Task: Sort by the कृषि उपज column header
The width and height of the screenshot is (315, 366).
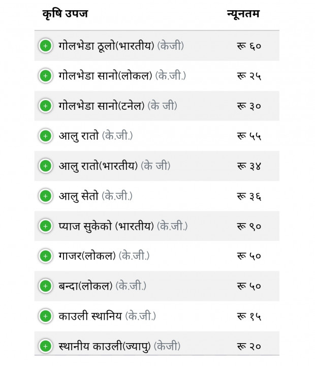Action: [x=65, y=14]
